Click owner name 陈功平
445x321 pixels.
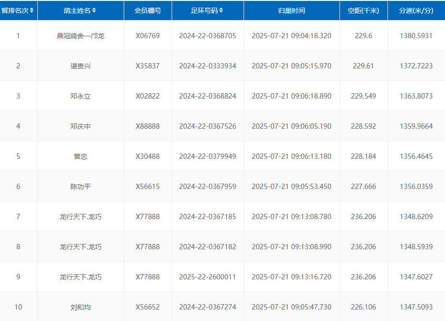pyautogui.click(x=80, y=187)
